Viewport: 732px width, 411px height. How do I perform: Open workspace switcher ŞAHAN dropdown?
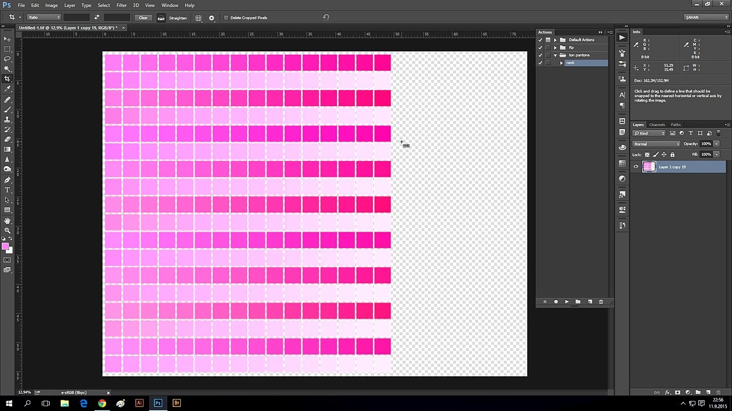tap(706, 17)
